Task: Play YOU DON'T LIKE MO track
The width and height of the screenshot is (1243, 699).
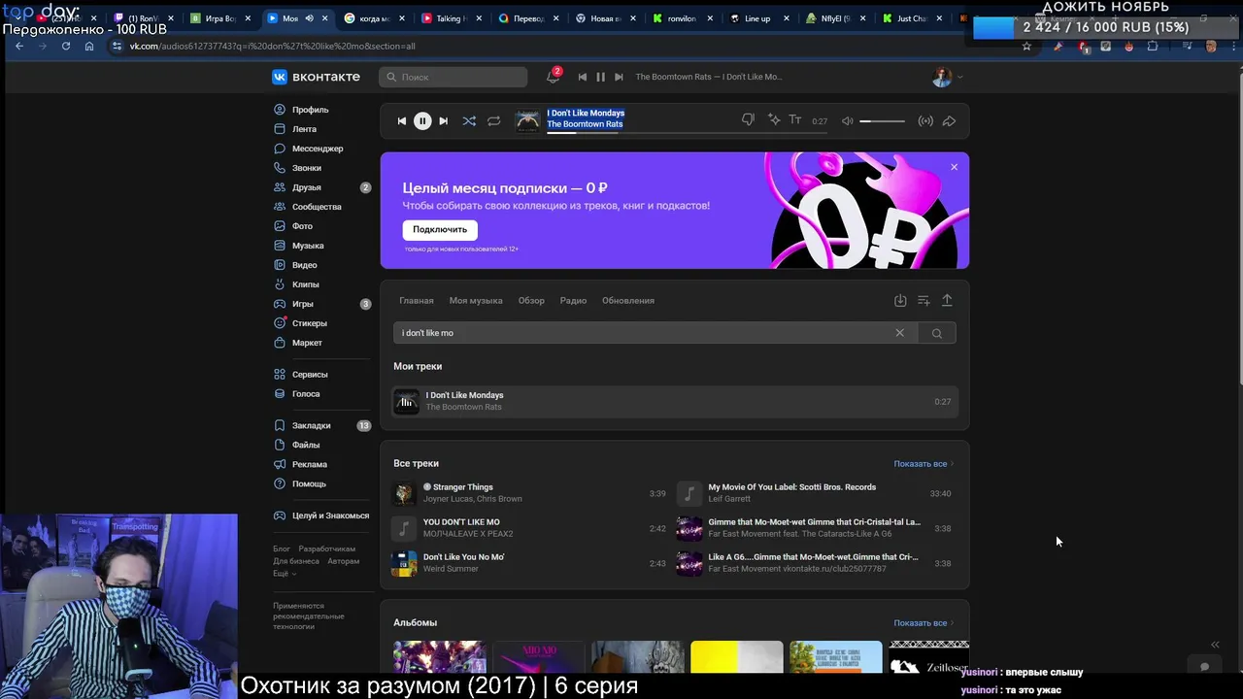Action: (528, 528)
